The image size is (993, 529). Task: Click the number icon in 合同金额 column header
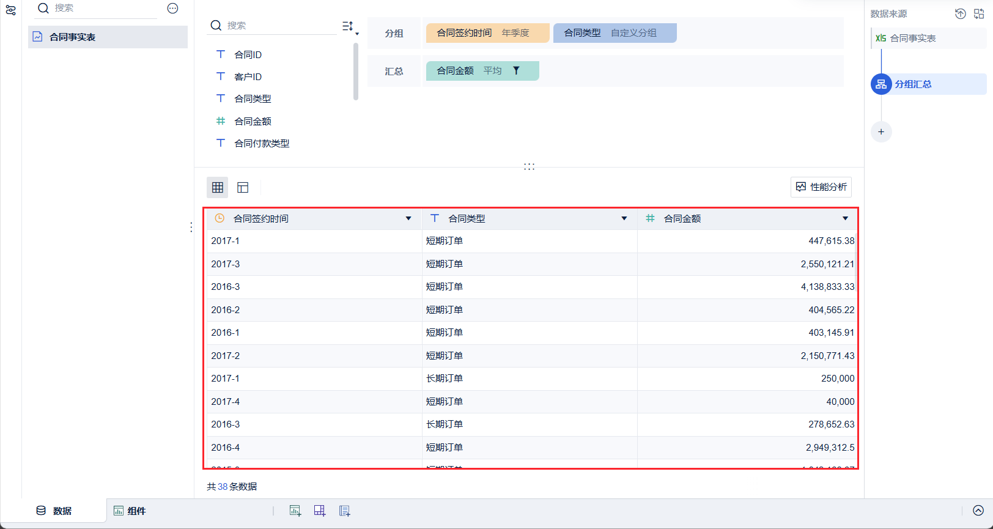coord(650,218)
